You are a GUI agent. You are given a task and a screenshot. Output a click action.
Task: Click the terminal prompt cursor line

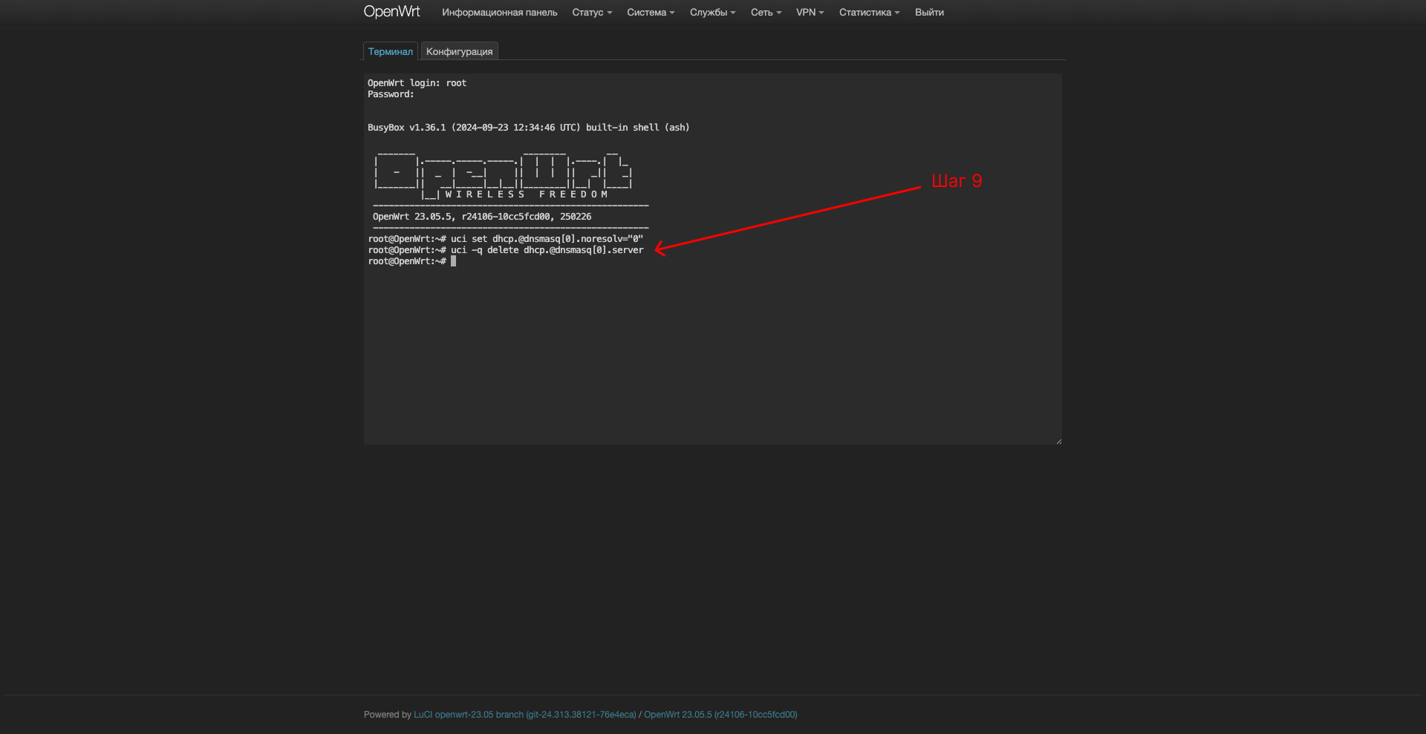coord(412,261)
